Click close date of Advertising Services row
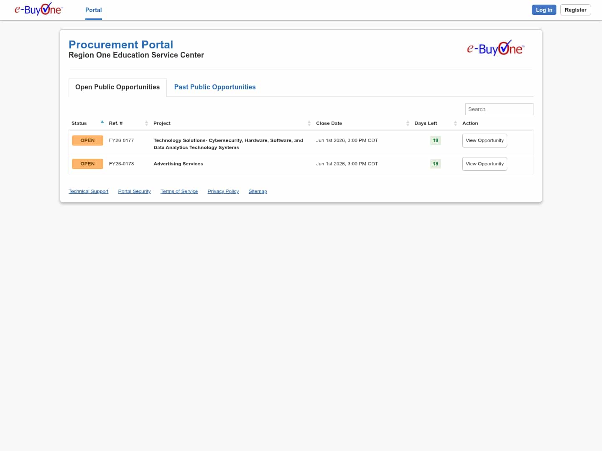This screenshot has height=451, width=602. tap(347, 164)
